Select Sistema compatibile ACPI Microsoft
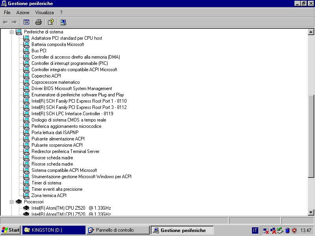The image size is (315, 236). point(64,170)
